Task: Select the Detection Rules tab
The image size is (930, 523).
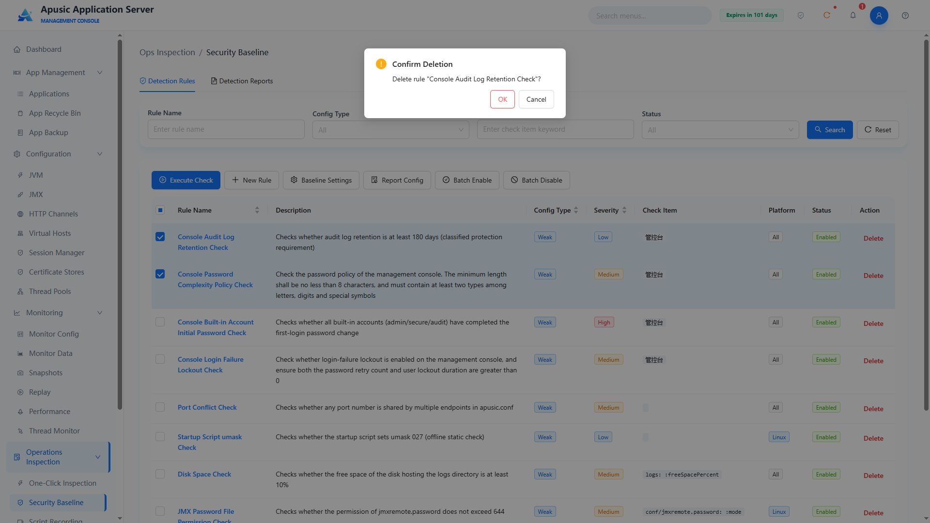Action: (167, 81)
